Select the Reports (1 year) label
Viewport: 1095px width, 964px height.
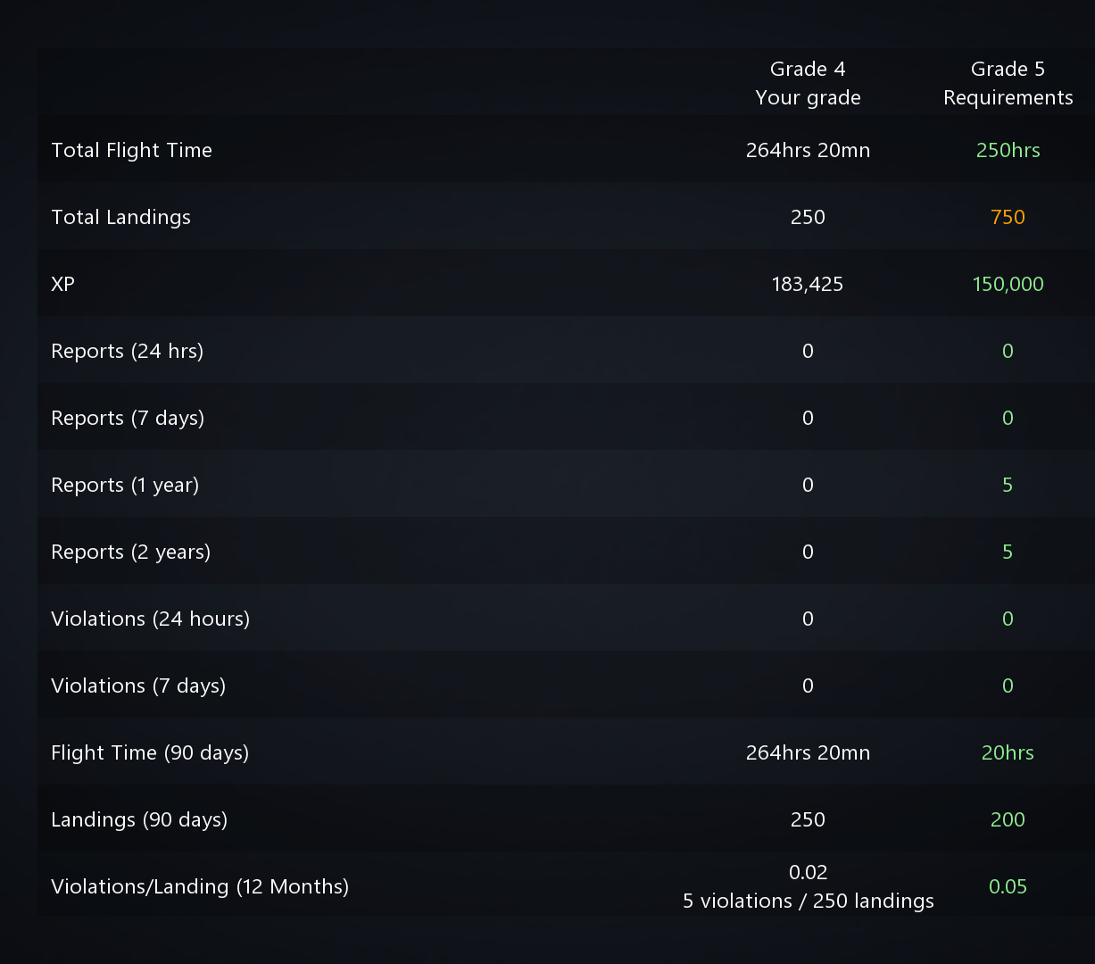[x=125, y=485]
